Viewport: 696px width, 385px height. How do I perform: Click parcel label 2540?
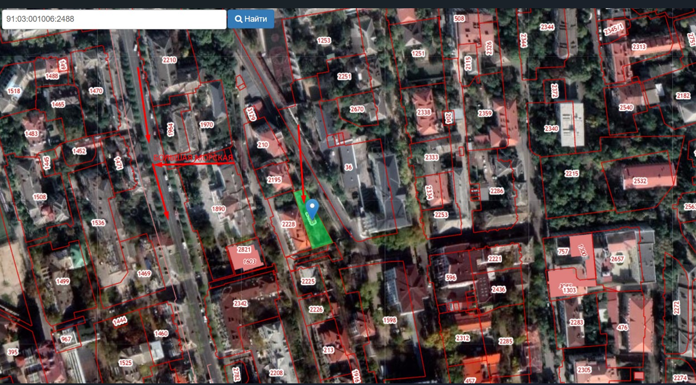[x=626, y=107]
